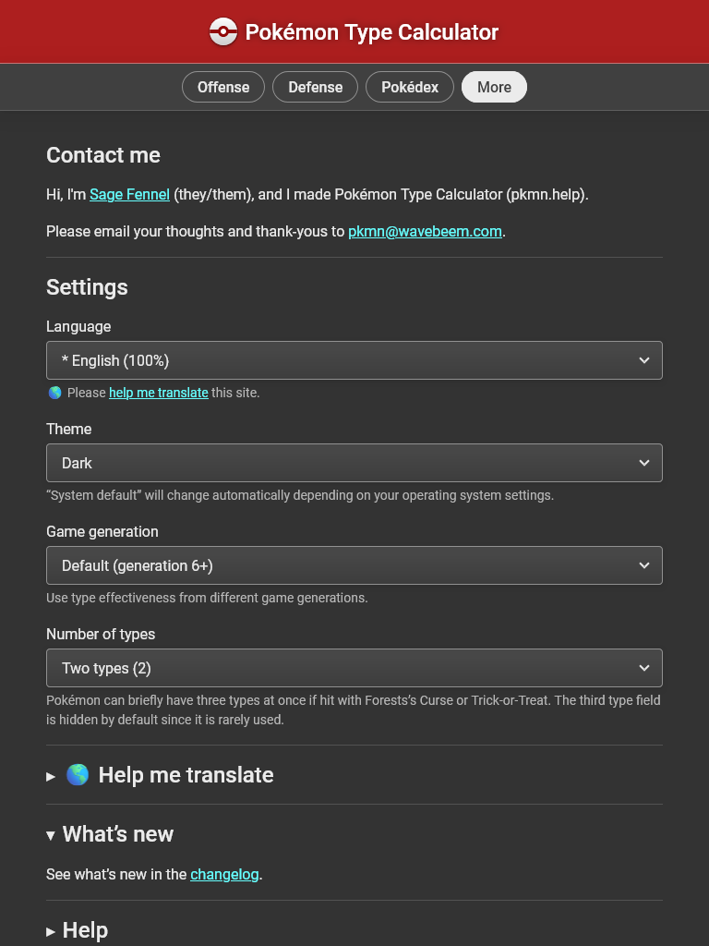Screen dimensions: 709x946
Task: Click the pkmn@wavebeem.com email link
Action: [x=425, y=231]
